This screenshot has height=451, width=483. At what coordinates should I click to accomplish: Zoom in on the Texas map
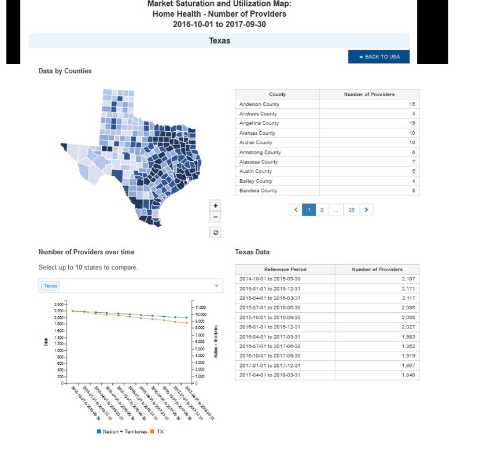216,205
